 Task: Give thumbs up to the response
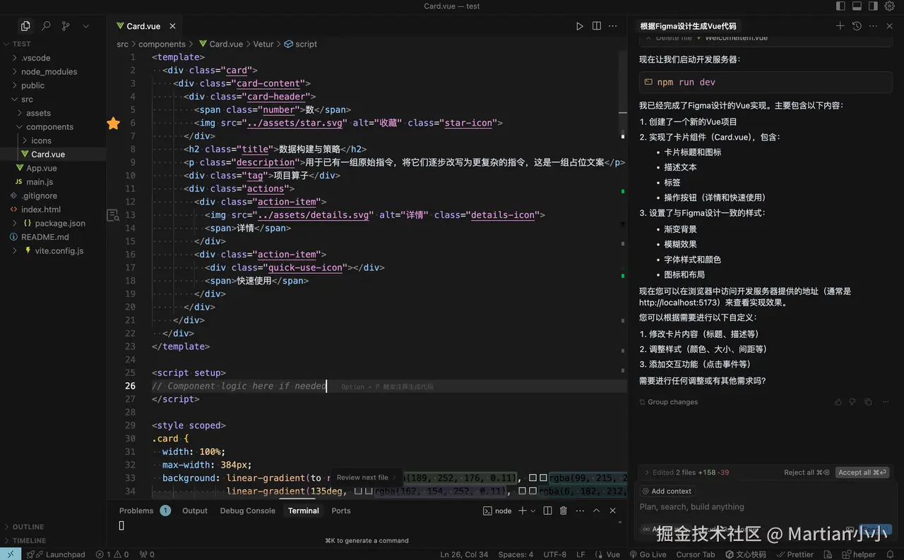838,402
